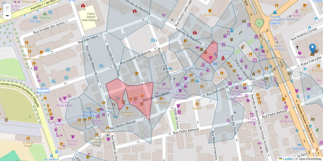Click the fruit shop icon at Tony's Fruit

point(263,51)
